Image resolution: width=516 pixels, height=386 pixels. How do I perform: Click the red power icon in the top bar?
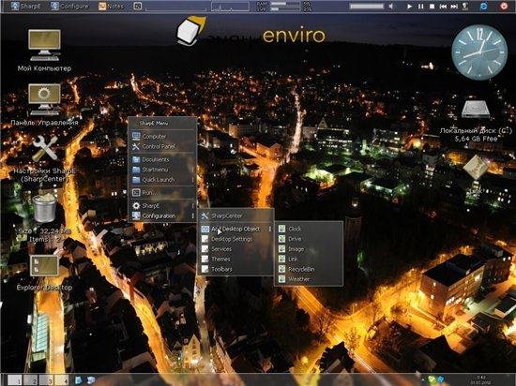pos(504,6)
